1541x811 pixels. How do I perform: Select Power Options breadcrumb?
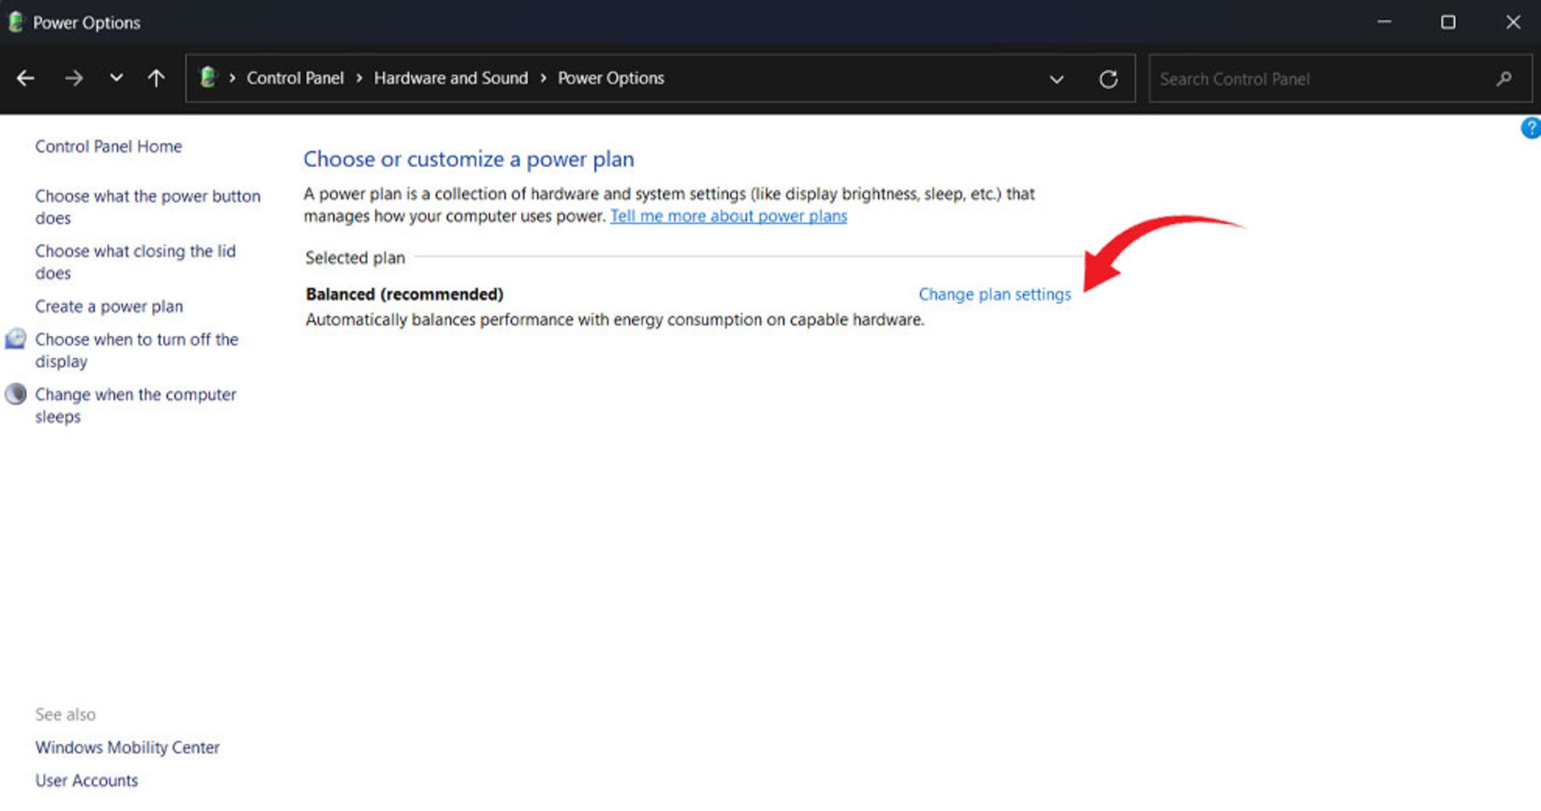click(x=611, y=78)
